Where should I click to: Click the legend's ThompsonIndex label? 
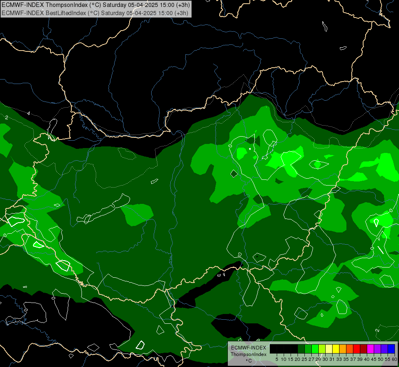(248, 354)
